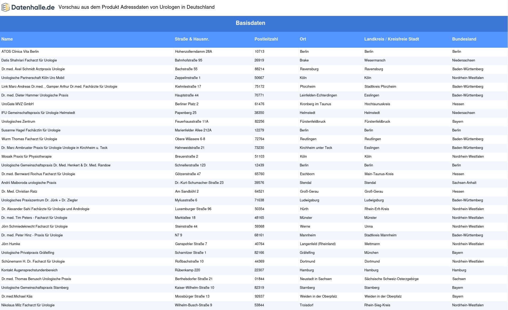Screen dimensions: 508x310
Task: Click UroGate MVZ GmbH cell
Action: [17, 104]
